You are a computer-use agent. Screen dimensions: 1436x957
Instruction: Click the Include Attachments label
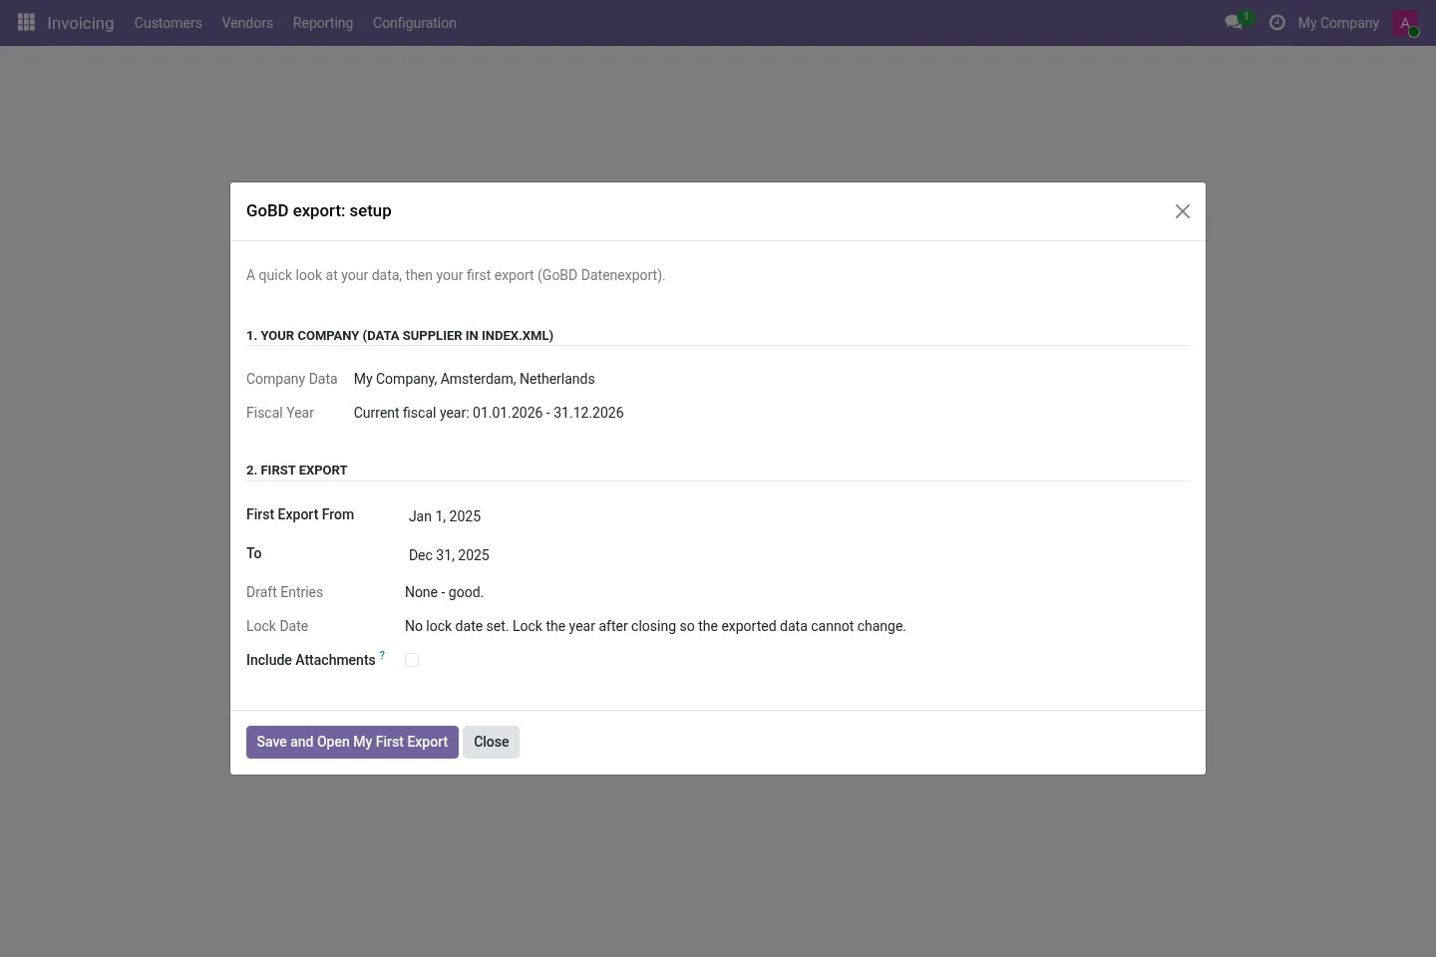[311, 660]
